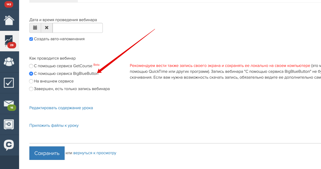Click the webinar date and time field
Image resolution: width=321 pixels, height=169 pixels.
click(78, 28)
